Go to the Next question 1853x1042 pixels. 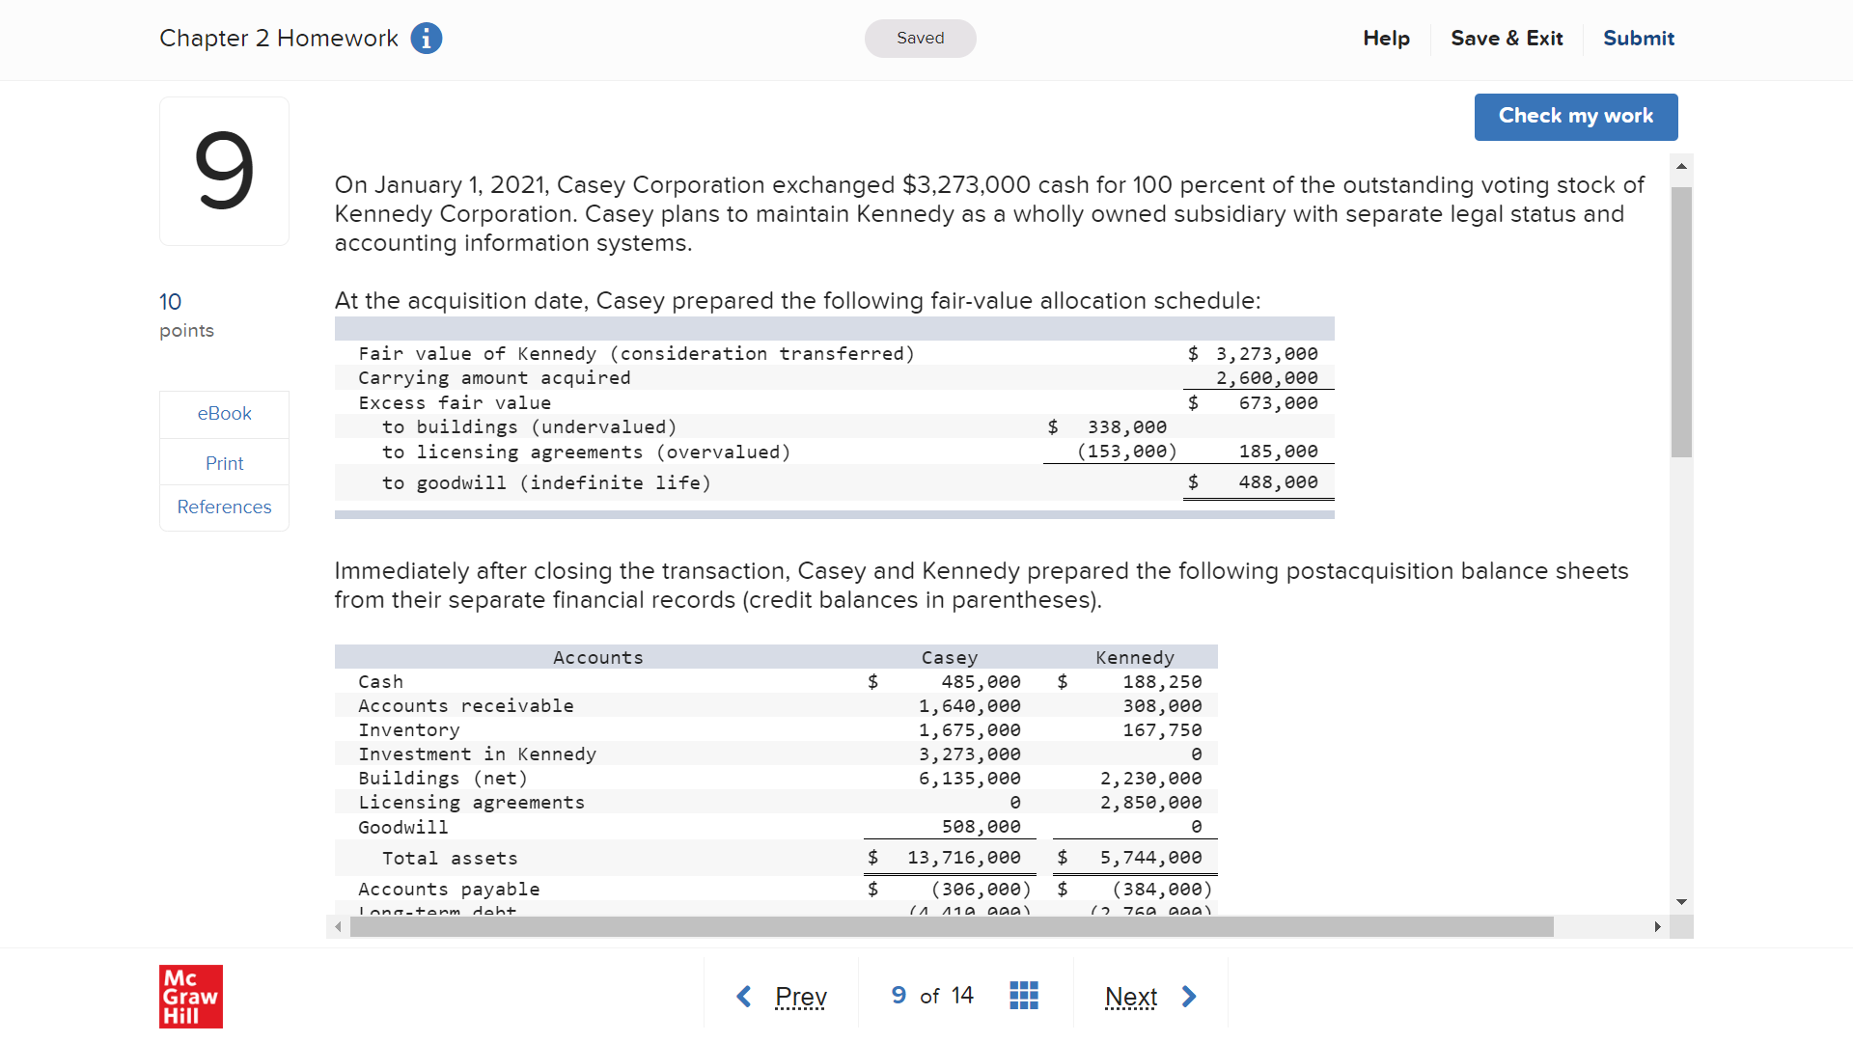tap(1130, 996)
